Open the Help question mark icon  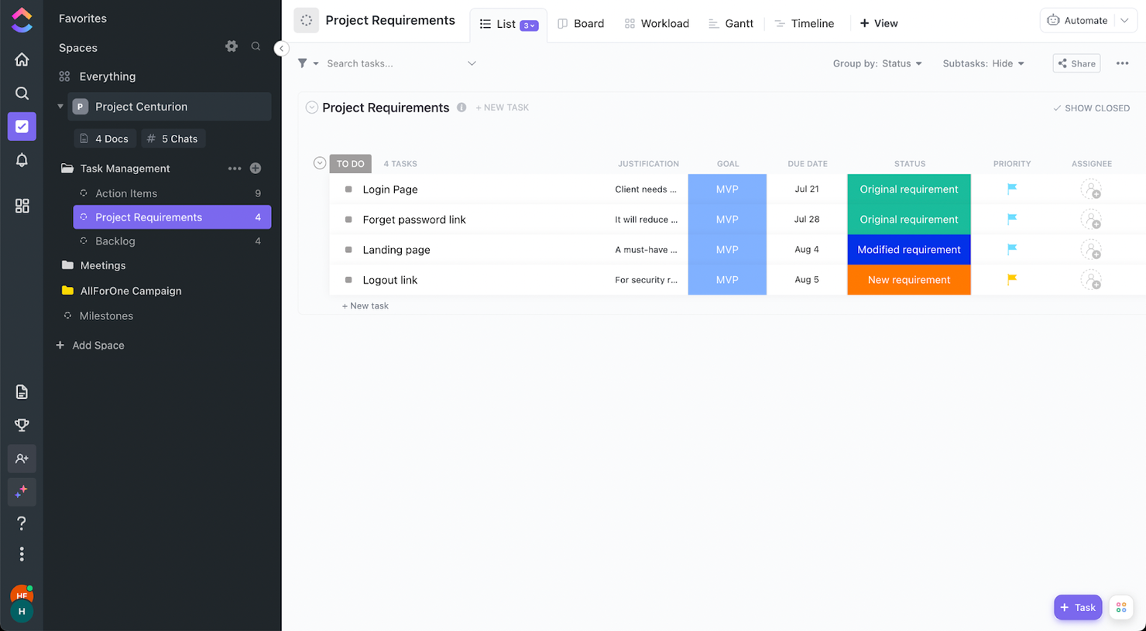(22, 524)
